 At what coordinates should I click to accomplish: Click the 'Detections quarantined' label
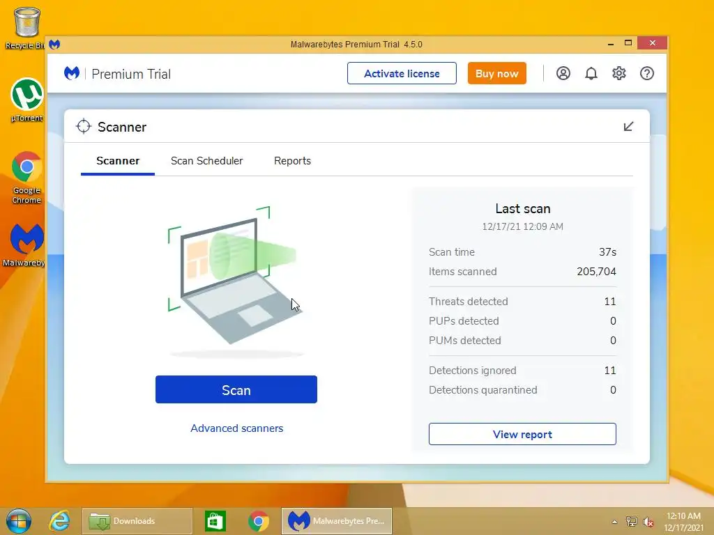(x=483, y=390)
